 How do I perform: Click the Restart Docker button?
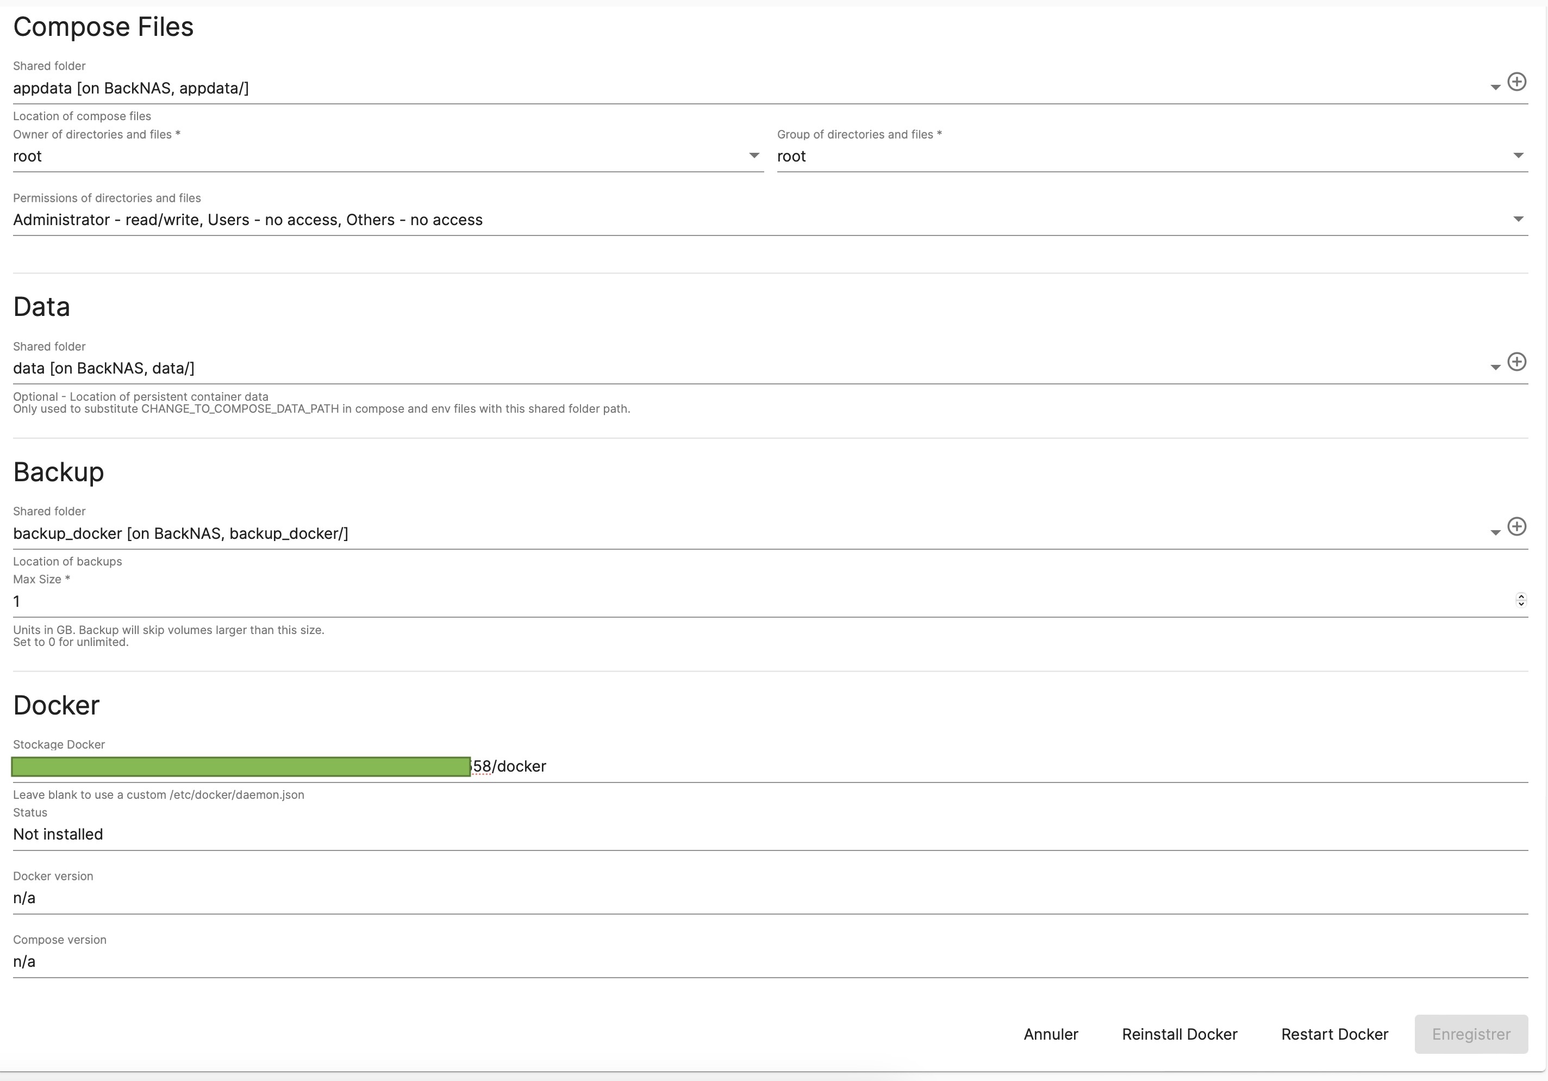coord(1334,1034)
